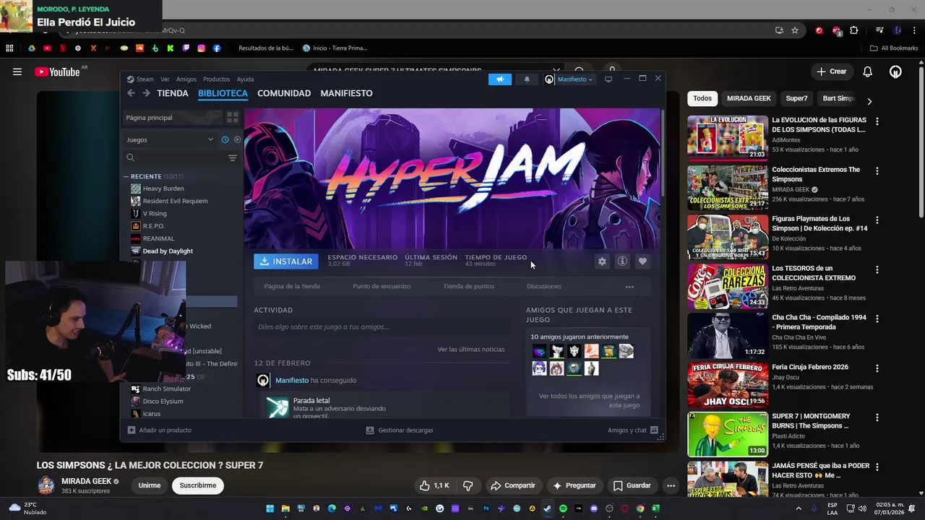Select MIRADA GEEK filter chip
Image resolution: width=925 pixels, height=520 pixels.
pyautogui.click(x=749, y=98)
